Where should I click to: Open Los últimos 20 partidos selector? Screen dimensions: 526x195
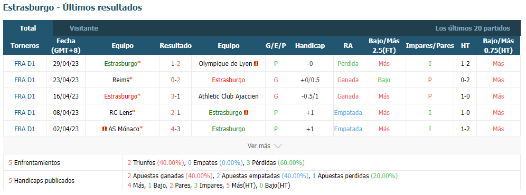472,28
